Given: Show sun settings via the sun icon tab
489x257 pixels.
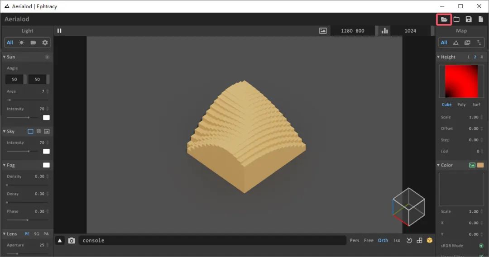Looking at the screenshot, I should 22,43.
